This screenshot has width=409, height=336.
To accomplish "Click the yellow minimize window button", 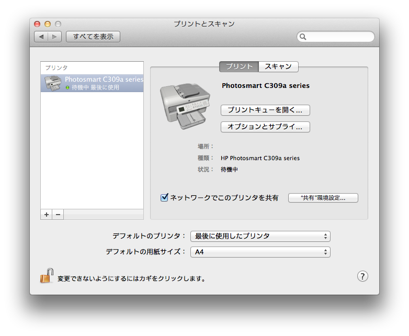I will [x=48, y=24].
